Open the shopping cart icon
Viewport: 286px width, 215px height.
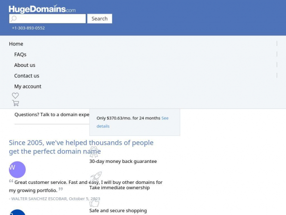[16, 103]
